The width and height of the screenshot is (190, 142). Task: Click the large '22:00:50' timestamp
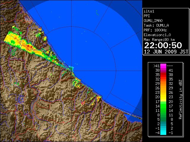[x=163, y=45]
